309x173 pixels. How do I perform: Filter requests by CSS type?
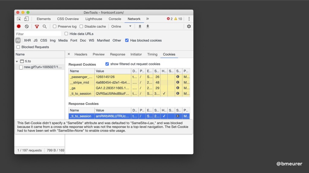click(x=43, y=40)
